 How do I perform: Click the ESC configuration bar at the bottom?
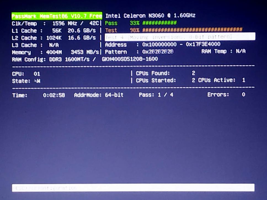133,188
